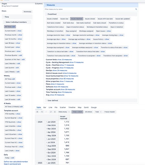Click the Time > 2023 filter button
Screen dimensions: 145x165
(x=77, y=112)
